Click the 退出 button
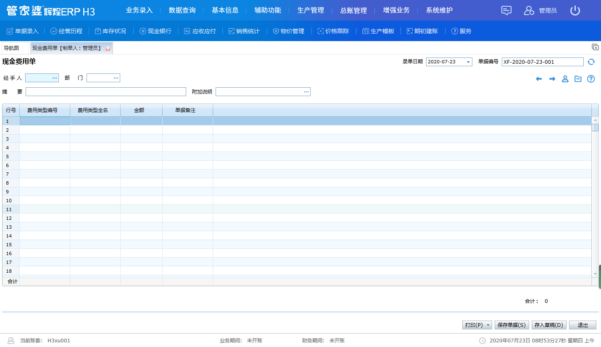 click(x=583, y=325)
